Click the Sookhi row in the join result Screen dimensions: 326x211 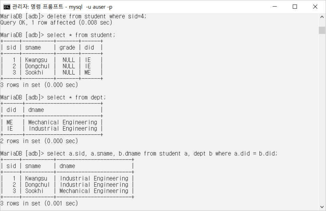[67, 191]
